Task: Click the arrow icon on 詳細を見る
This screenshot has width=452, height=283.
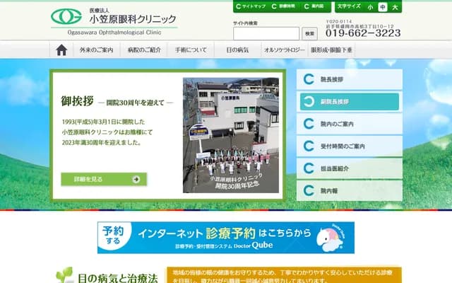Action: pos(136,179)
